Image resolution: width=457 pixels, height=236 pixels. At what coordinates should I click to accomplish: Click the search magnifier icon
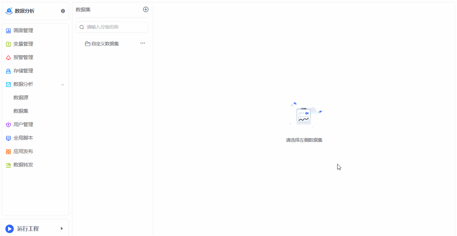[81, 27]
